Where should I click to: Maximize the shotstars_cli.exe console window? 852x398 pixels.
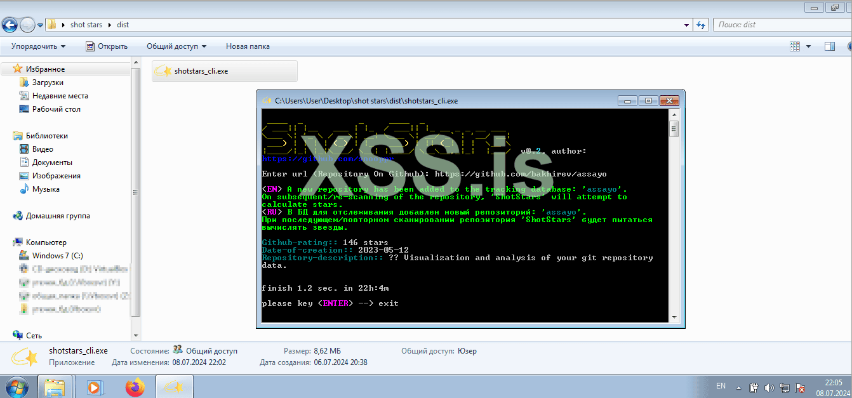click(x=648, y=100)
